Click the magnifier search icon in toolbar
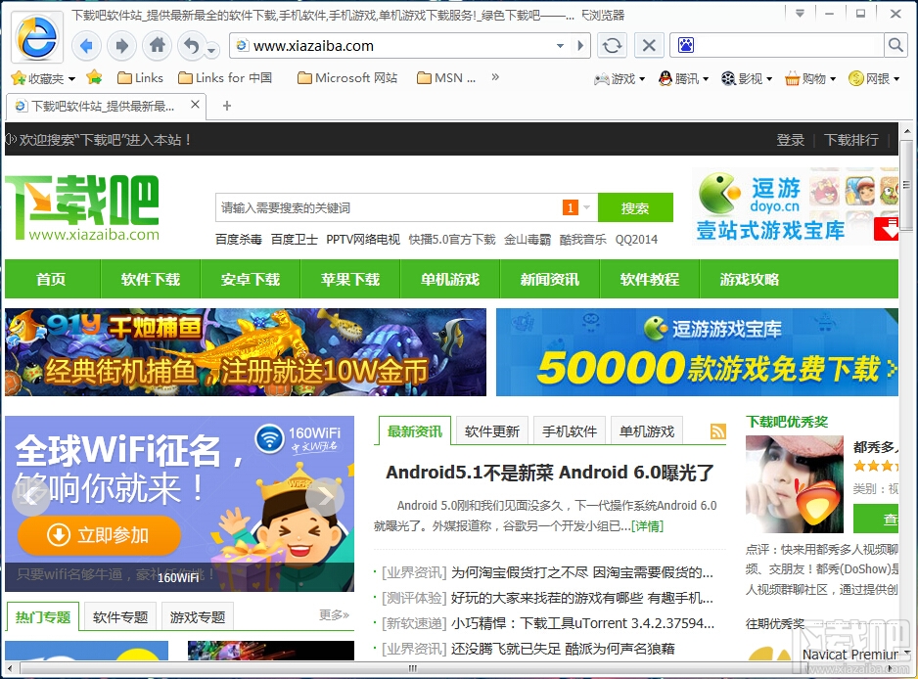 (x=895, y=45)
